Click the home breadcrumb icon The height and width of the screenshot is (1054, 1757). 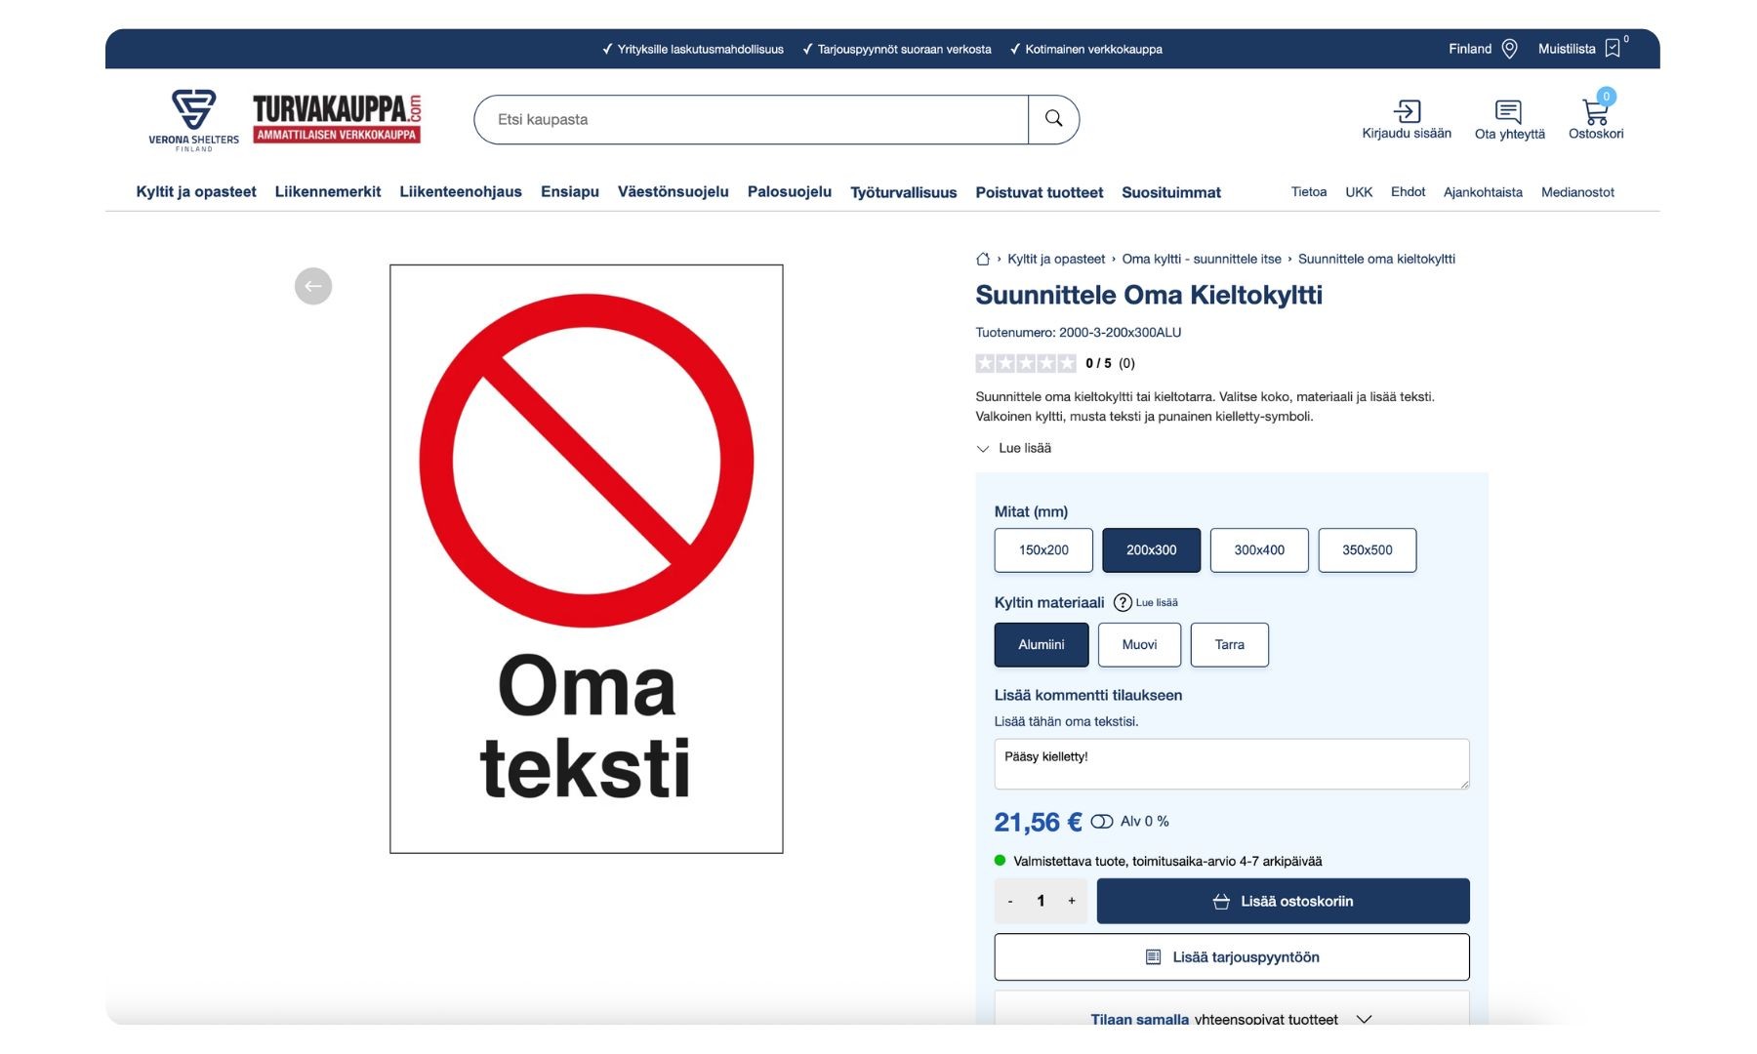click(x=983, y=259)
